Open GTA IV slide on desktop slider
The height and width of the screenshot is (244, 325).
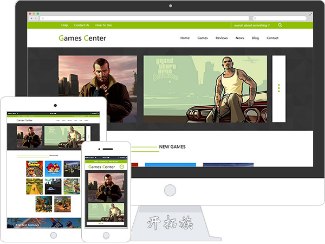tap(97, 89)
